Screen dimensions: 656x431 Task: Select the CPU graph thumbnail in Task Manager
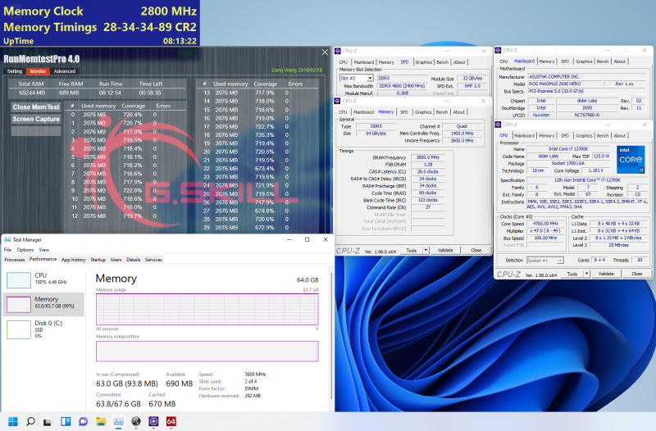click(x=19, y=280)
